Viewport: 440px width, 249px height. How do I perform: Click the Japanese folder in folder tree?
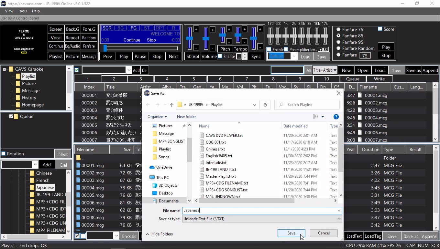coord(45,188)
